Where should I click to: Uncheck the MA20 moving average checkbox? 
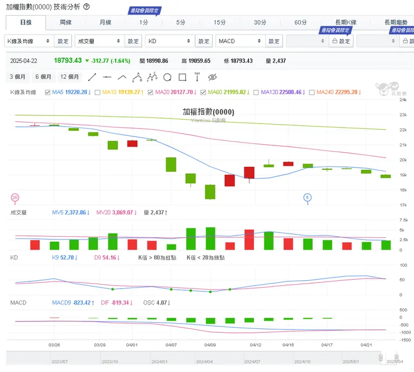[x=150, y=92]
